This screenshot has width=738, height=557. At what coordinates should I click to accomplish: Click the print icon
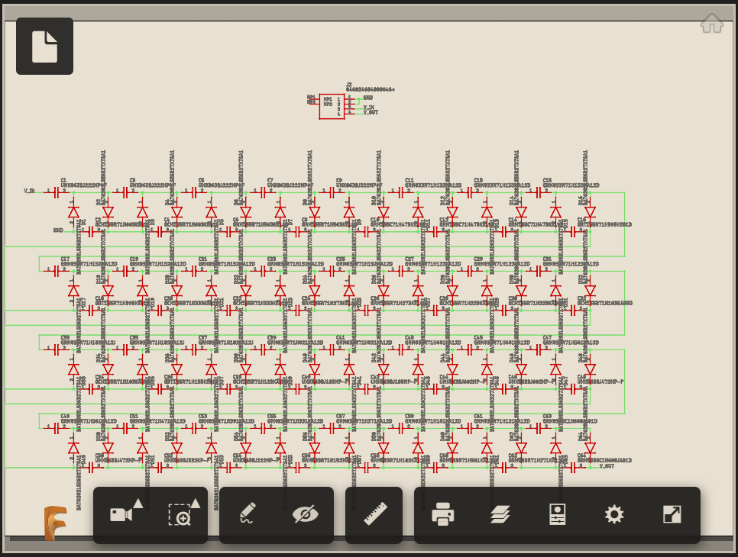tap(443, 514)
